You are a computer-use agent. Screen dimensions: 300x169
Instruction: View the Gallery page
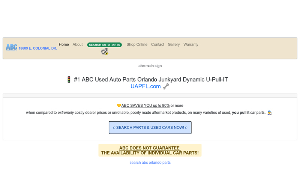click(174, 44)
